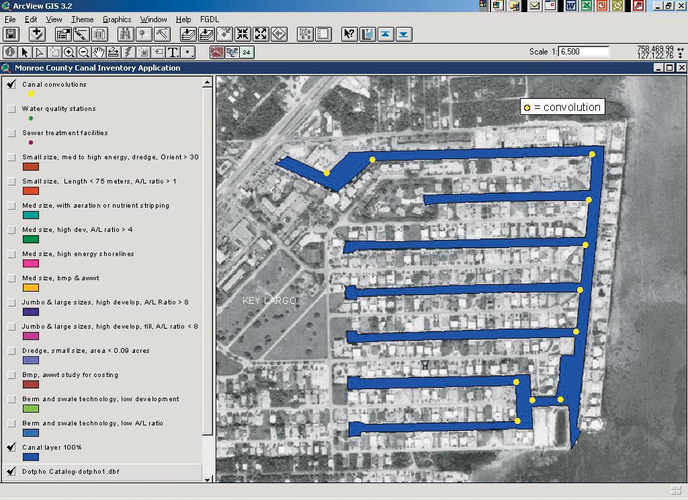Check Med size, high energy shorelines theme
688x500 pixels.
click(x=11, y=254)
